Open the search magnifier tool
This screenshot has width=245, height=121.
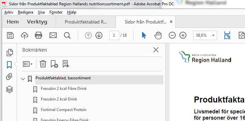(67, 35)
